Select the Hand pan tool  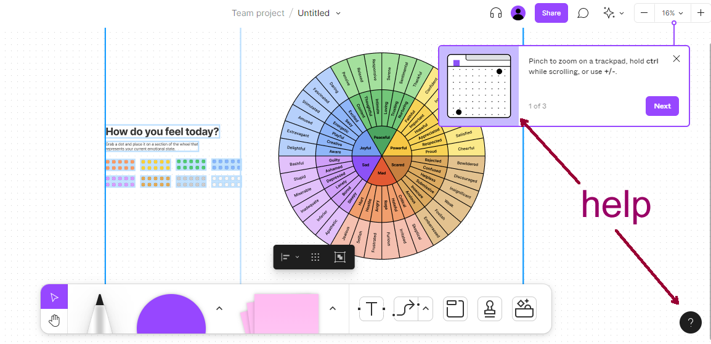click(x=54, y=321)
